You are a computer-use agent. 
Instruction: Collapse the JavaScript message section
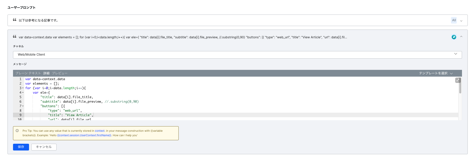[x=461, y=37]
